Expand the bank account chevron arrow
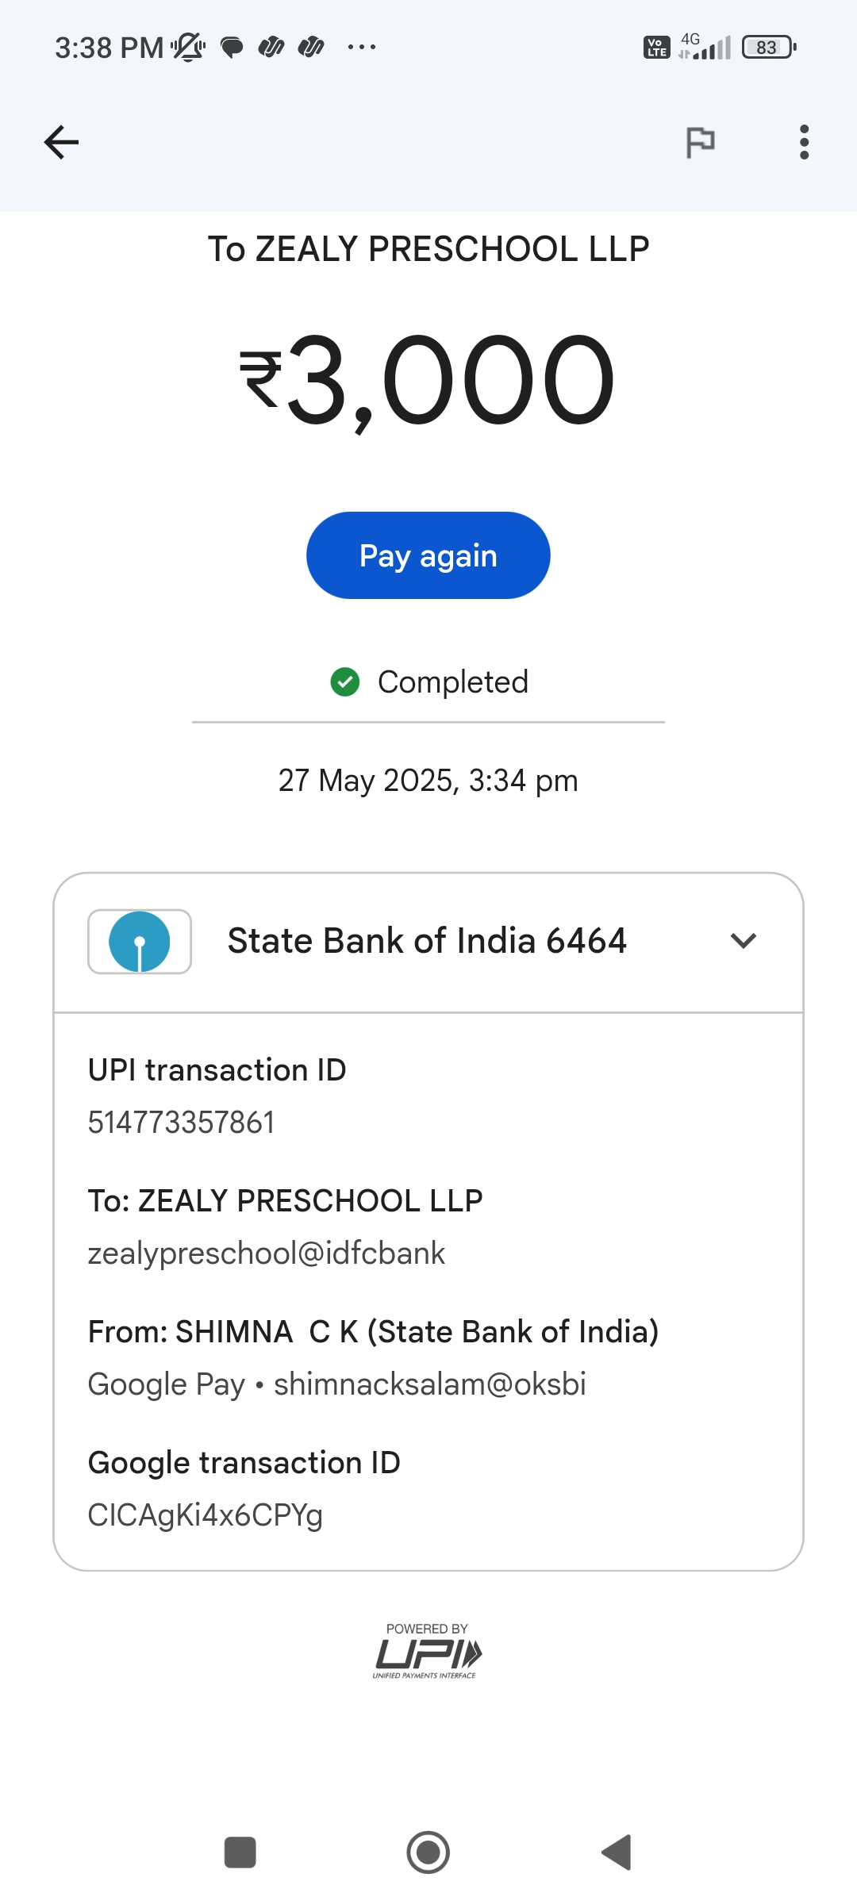 coord(744,941)
